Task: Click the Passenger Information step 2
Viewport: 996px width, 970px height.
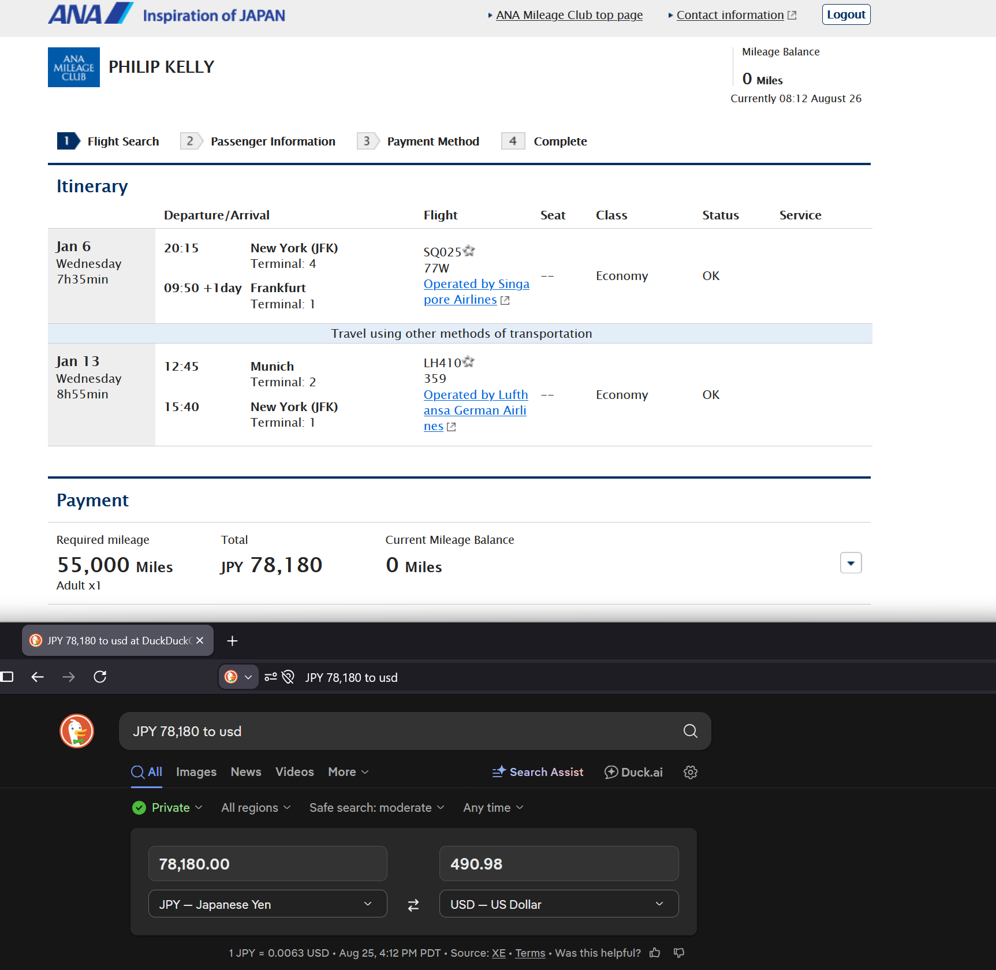Action: pos(258,141)
